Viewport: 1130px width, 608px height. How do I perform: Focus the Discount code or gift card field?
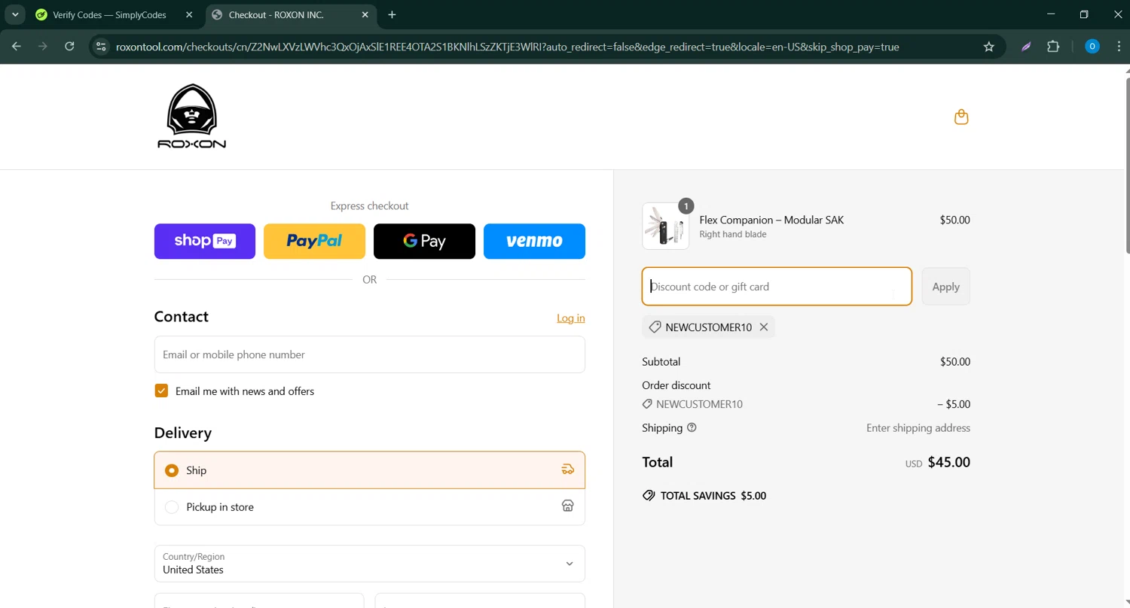(777, 287)
